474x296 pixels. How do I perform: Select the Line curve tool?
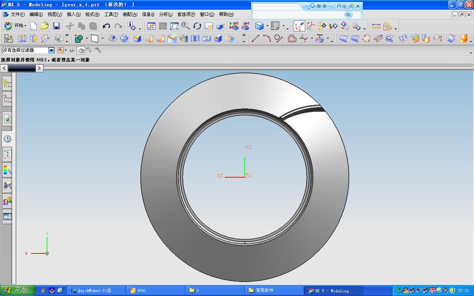point(256,38)
